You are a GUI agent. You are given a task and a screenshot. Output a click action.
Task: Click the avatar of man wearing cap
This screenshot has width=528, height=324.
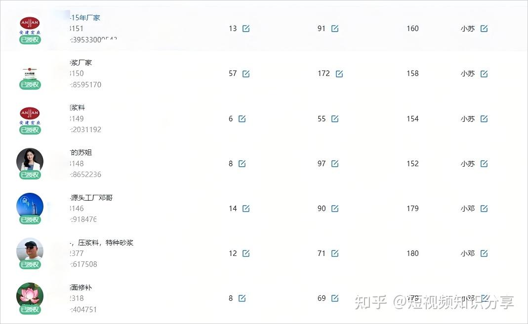click(30, 250)
